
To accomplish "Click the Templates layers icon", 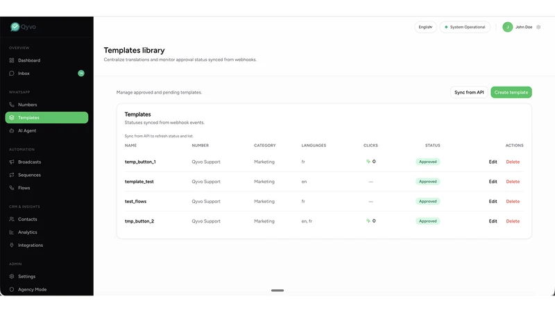I will click(x=12, y=118).
